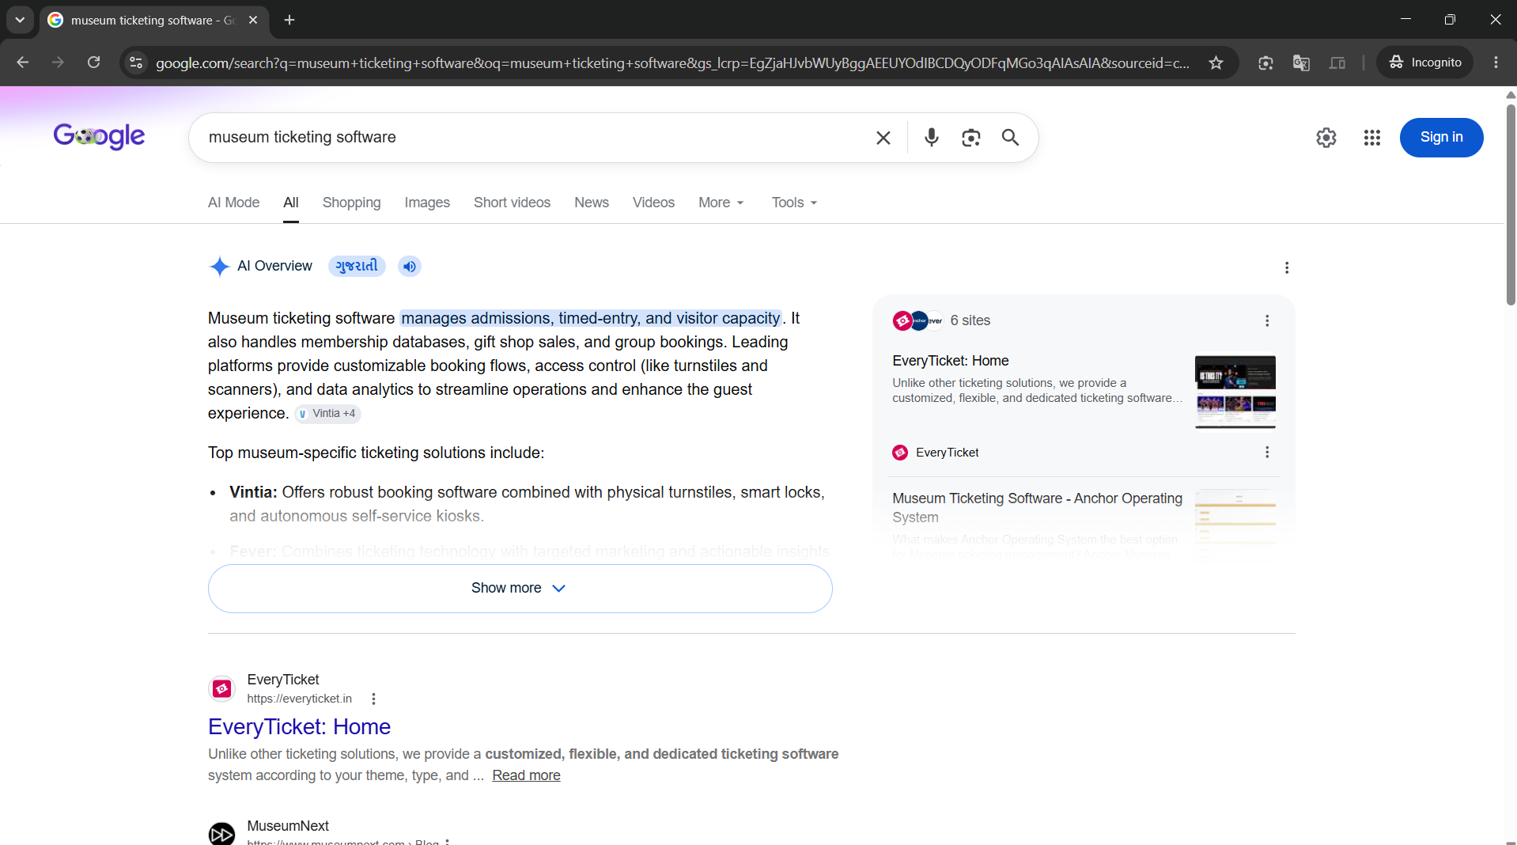Viewport: 1517px width, 845px height.
Task: Go forward in browser history
Action: (x=58, y=63)
